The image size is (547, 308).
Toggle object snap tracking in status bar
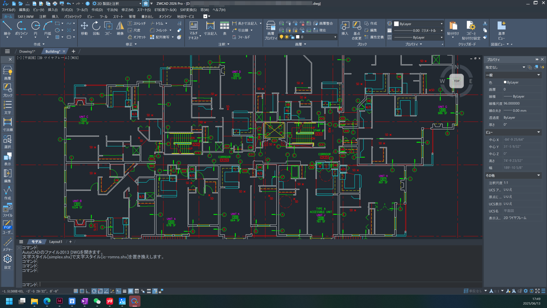106,291
